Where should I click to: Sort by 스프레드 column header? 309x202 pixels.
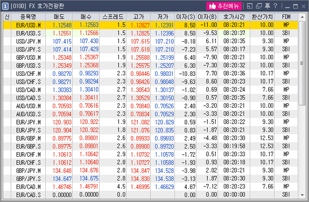[113, 17]
